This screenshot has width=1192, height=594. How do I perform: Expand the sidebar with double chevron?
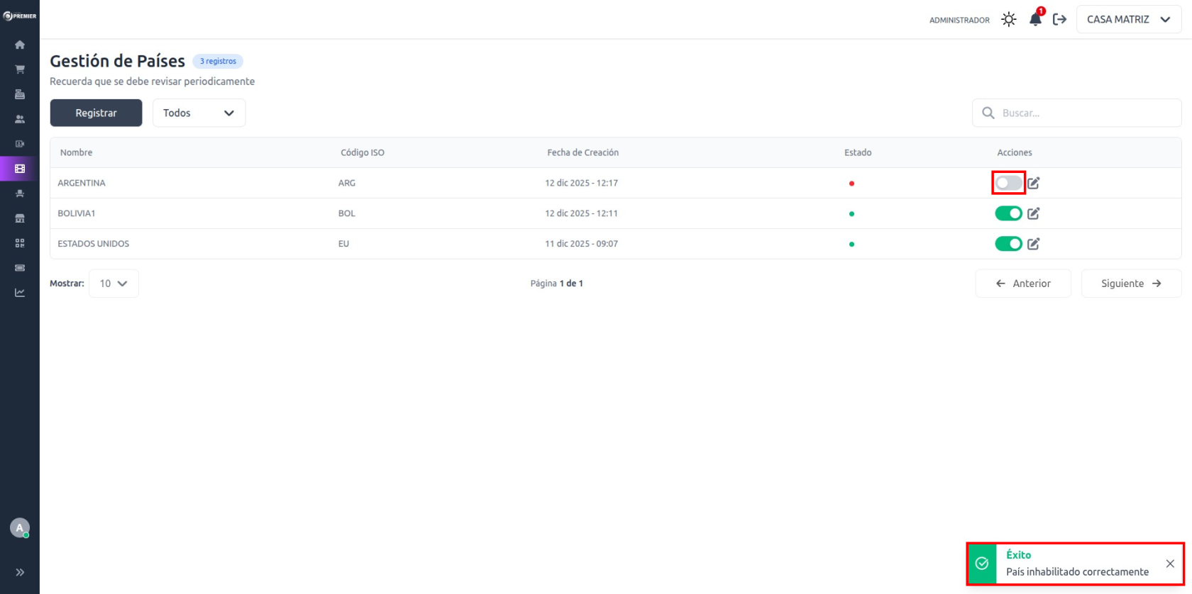pos(20,572)
